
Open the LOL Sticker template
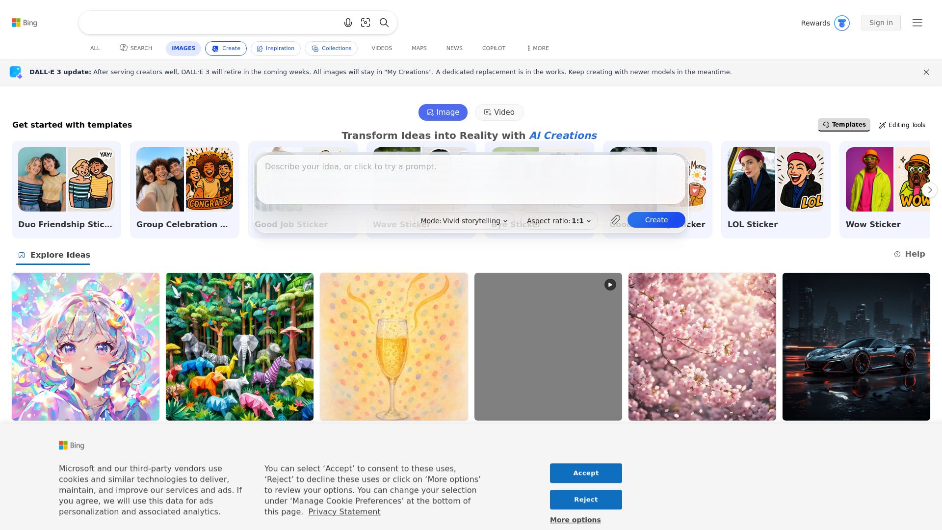pyautogui.click(x=776, y=189)
